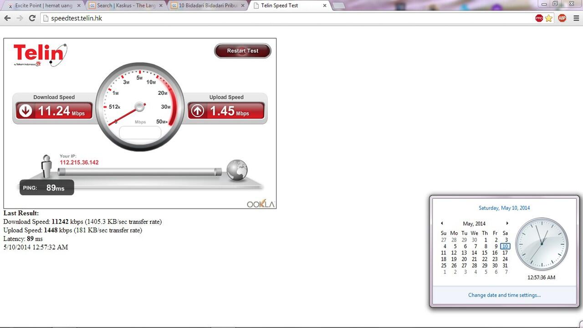Click the OOKLA logo

click(261, 204)
